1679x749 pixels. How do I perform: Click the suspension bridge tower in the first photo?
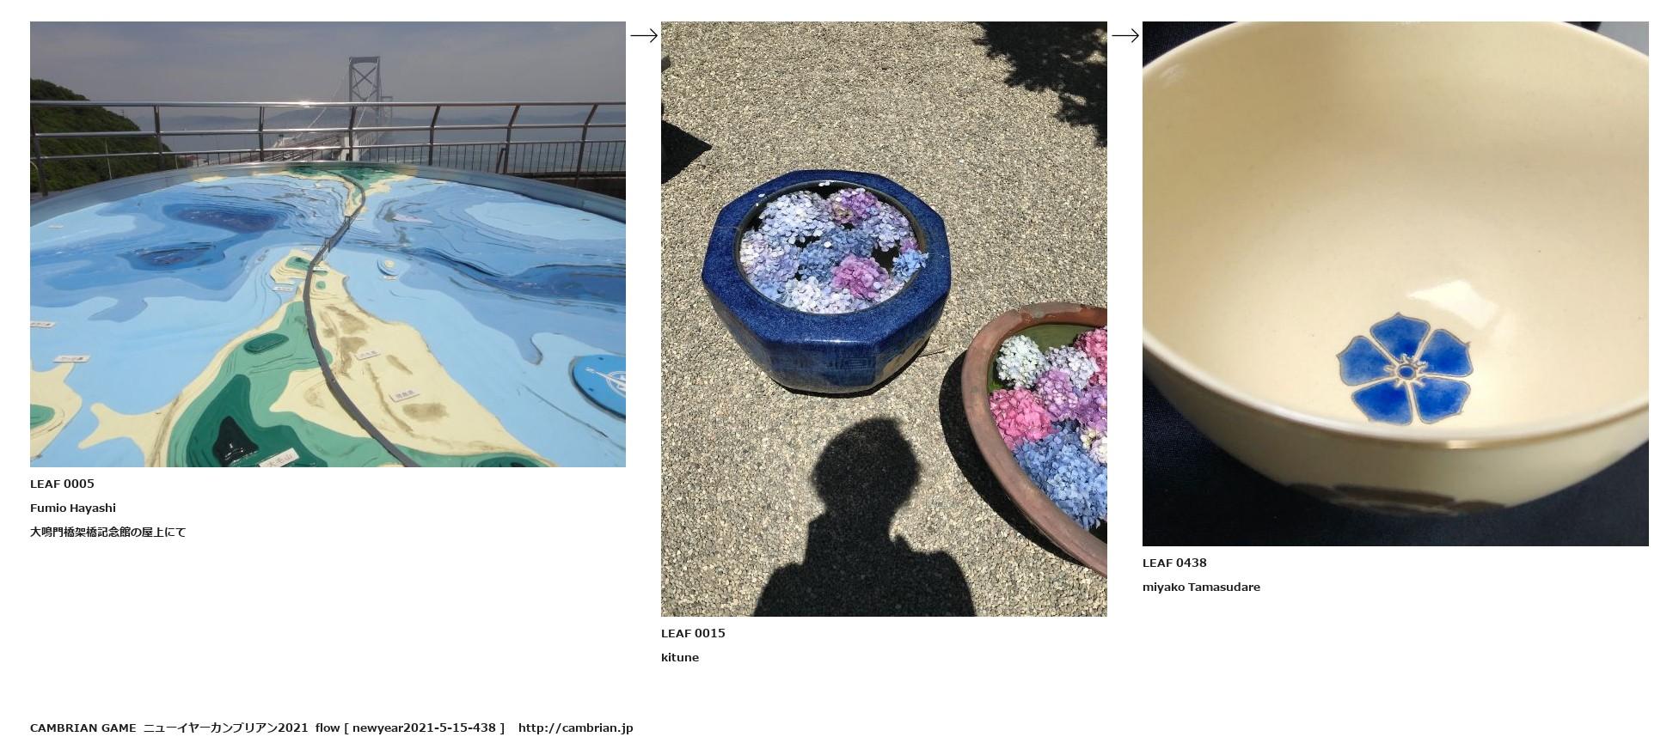click(x=365, y=90)
